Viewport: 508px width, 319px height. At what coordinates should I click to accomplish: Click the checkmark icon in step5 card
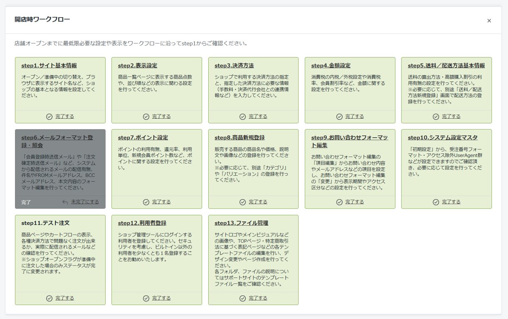coord(436,117)
